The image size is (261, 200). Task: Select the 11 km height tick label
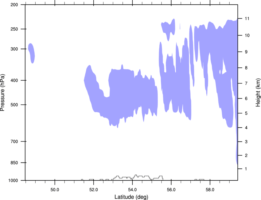pyautogui.click(x=247, y=18)
